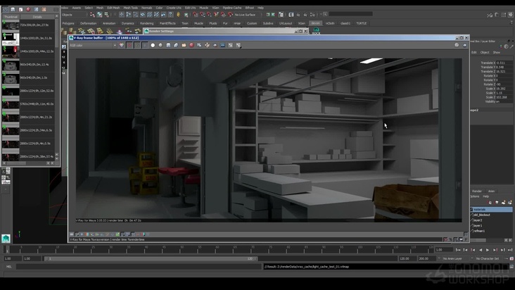Screen dimensions: 515x290
Task: Click the Translate X value field
Action: [x=504, y=63]
